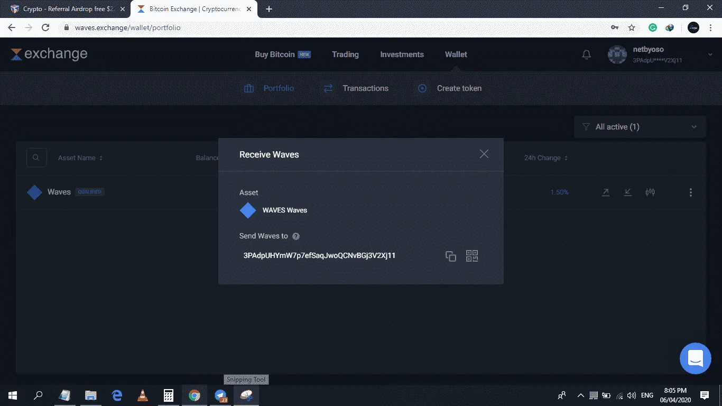Click the netbyoso account avatar
722x406 pixels.
click(617, 54)
